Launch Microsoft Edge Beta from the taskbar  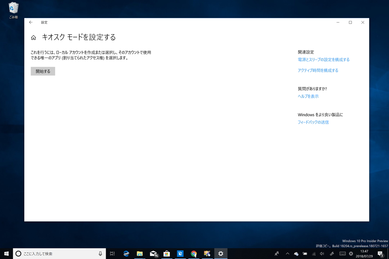(x=126, y=254)
